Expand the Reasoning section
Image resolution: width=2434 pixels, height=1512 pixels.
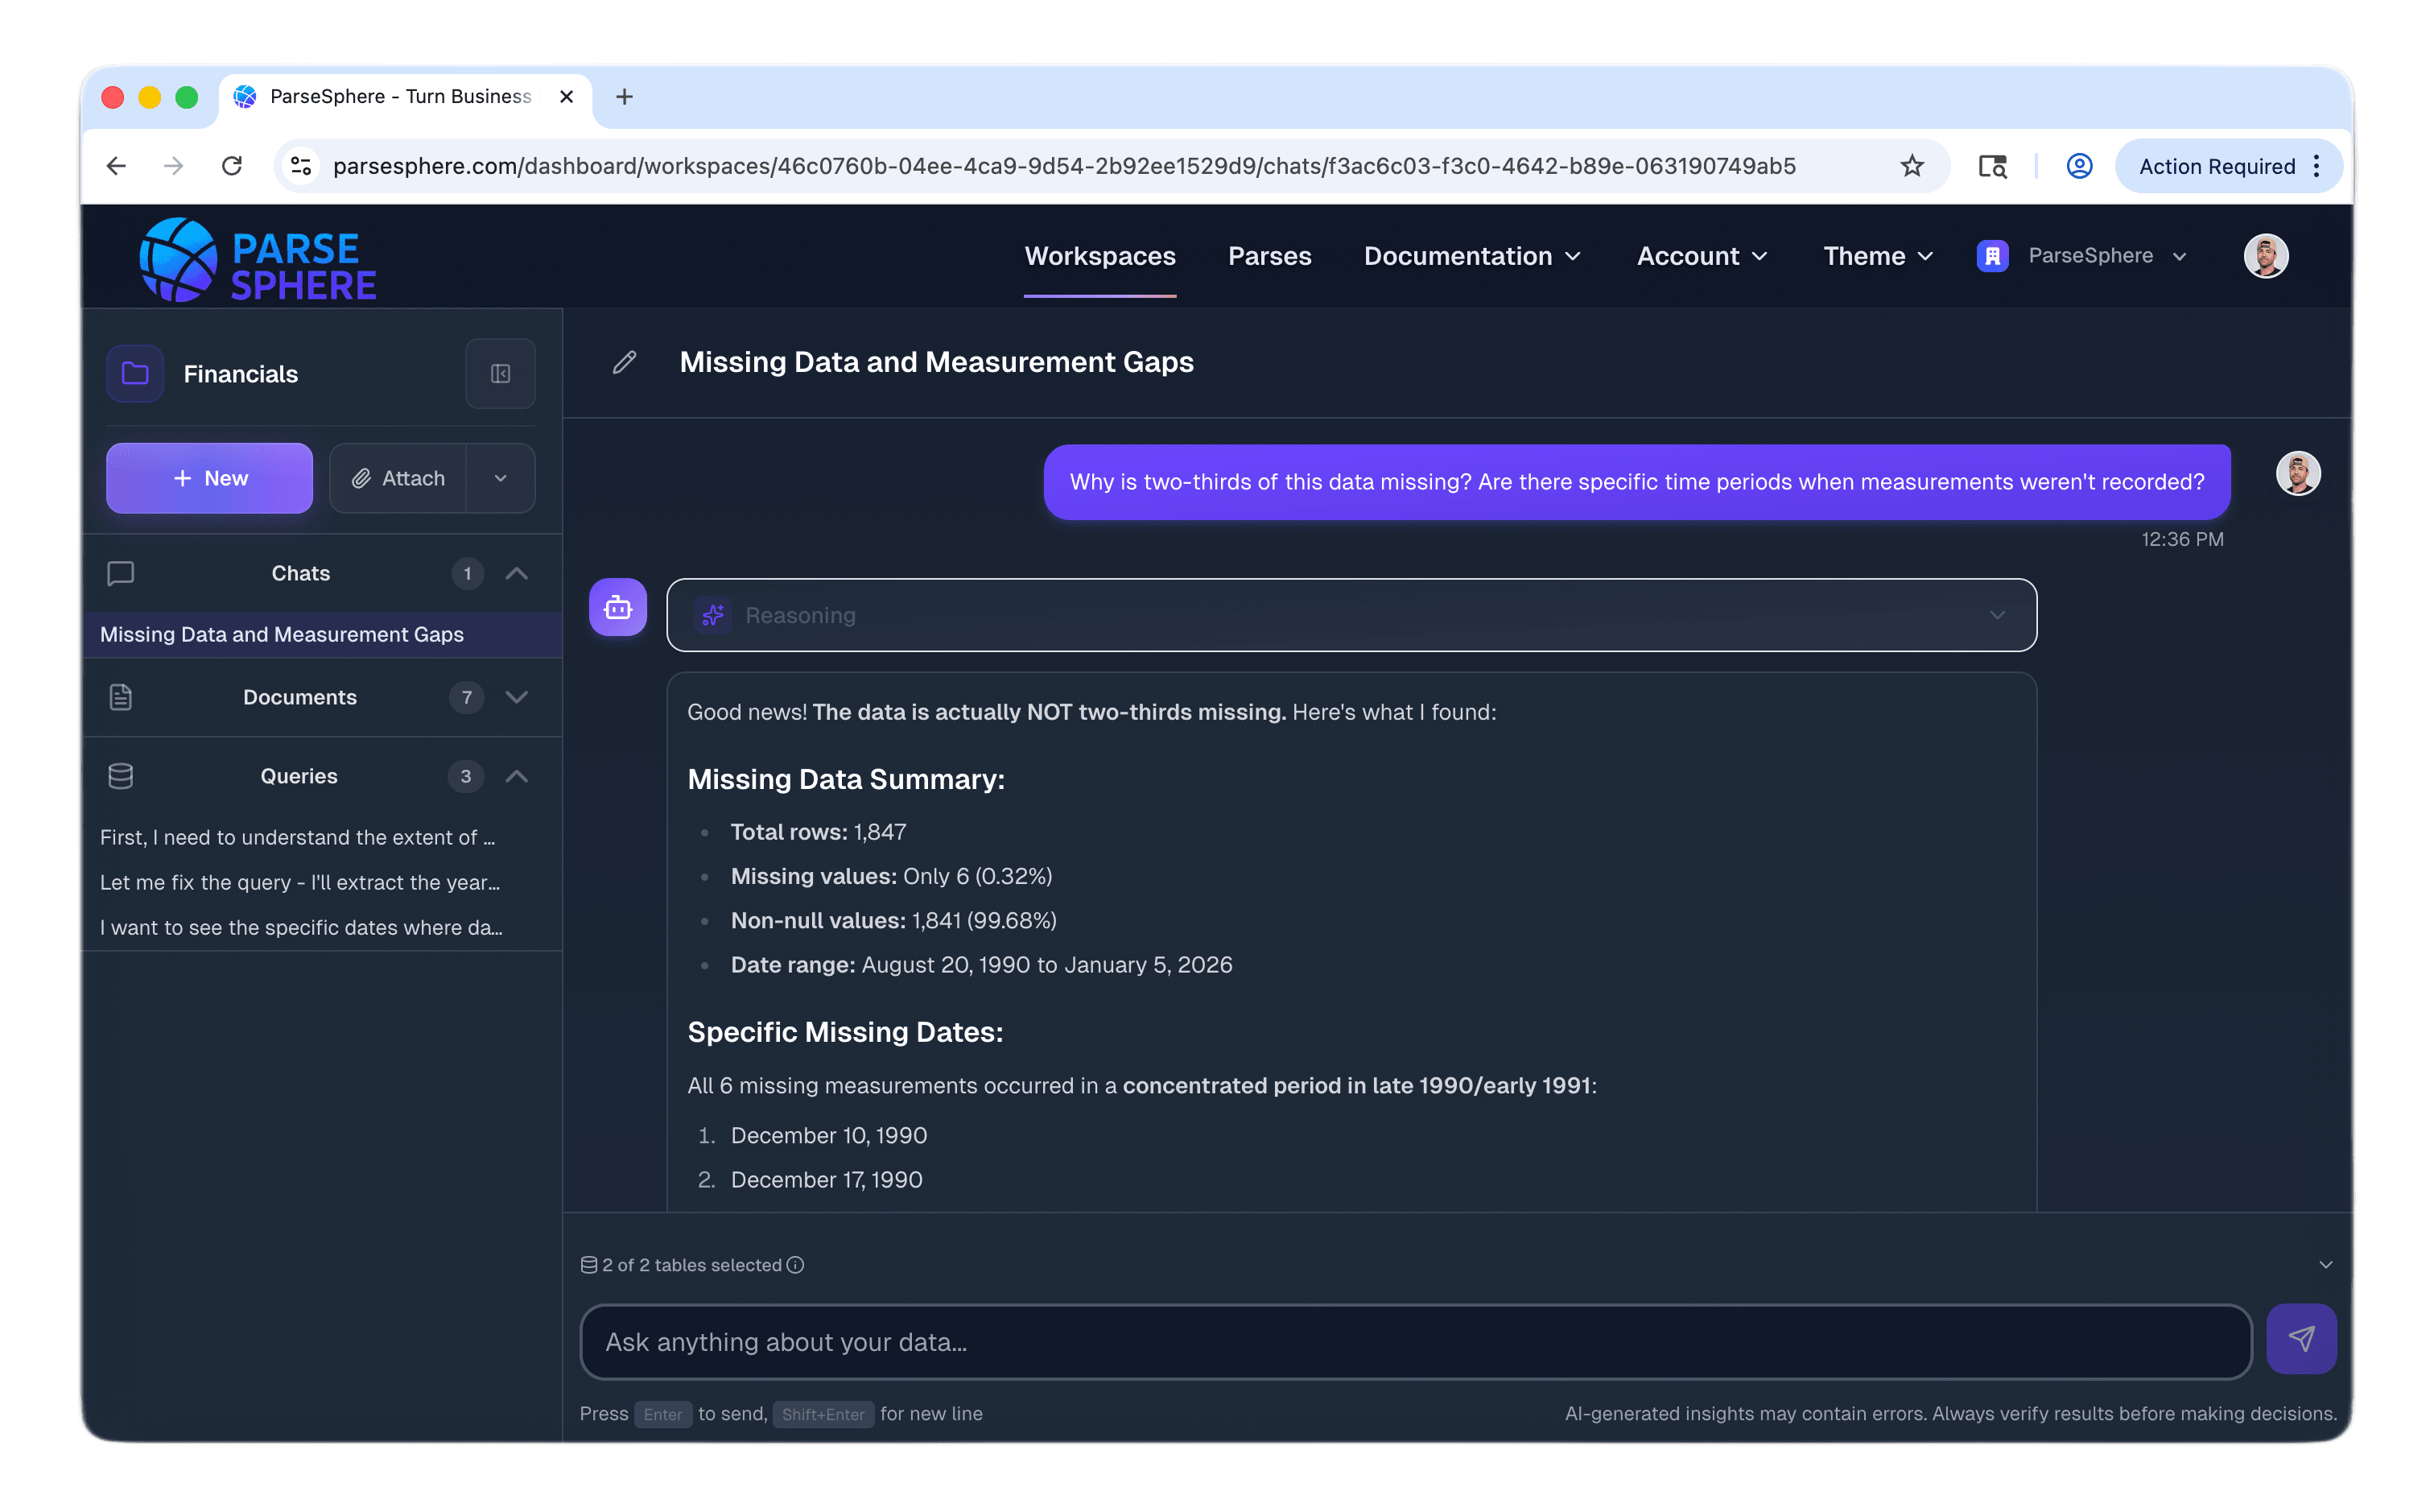point(1997,615)
